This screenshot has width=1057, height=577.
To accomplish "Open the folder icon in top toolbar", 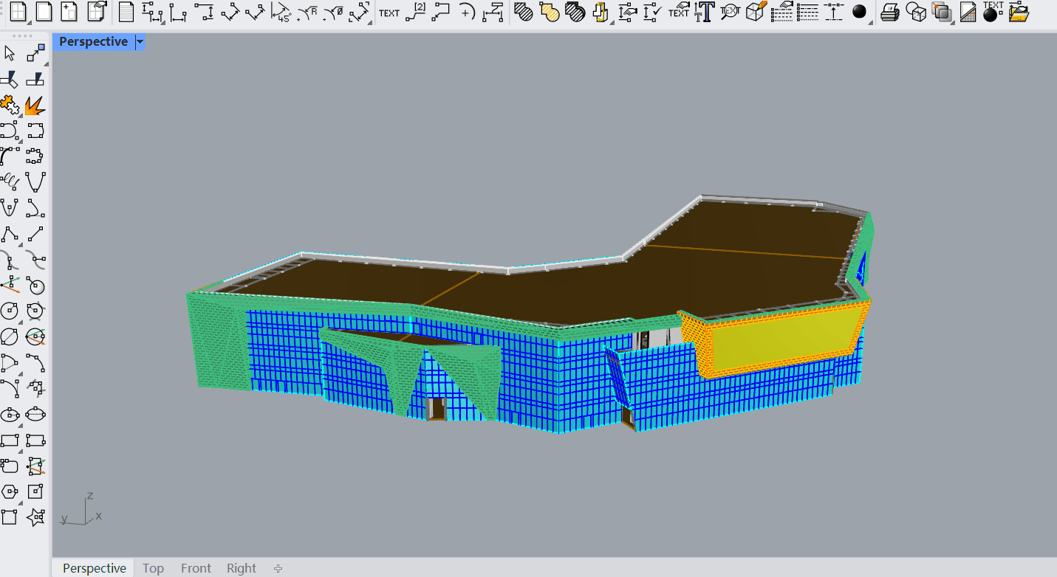I will tap(1019, 12).
